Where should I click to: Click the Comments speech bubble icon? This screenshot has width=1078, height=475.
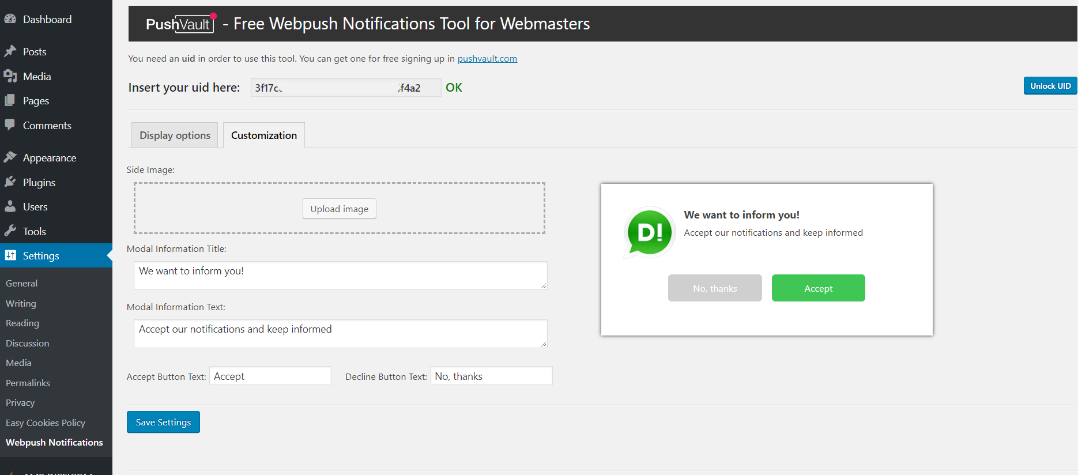tap(10, 125)
